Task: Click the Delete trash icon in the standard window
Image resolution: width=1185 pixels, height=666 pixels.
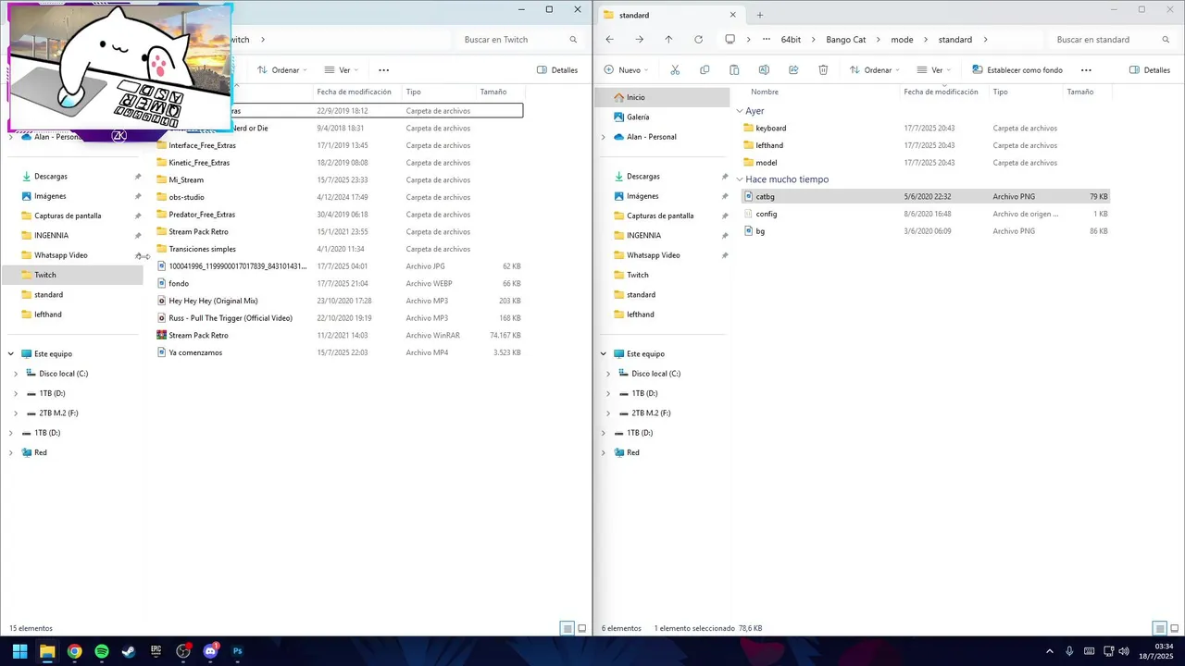Action: click(823, 70)
